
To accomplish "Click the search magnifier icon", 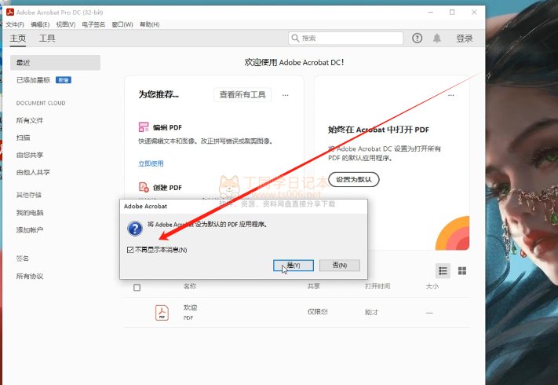I will pyautogui.click(x=295, y=38).
